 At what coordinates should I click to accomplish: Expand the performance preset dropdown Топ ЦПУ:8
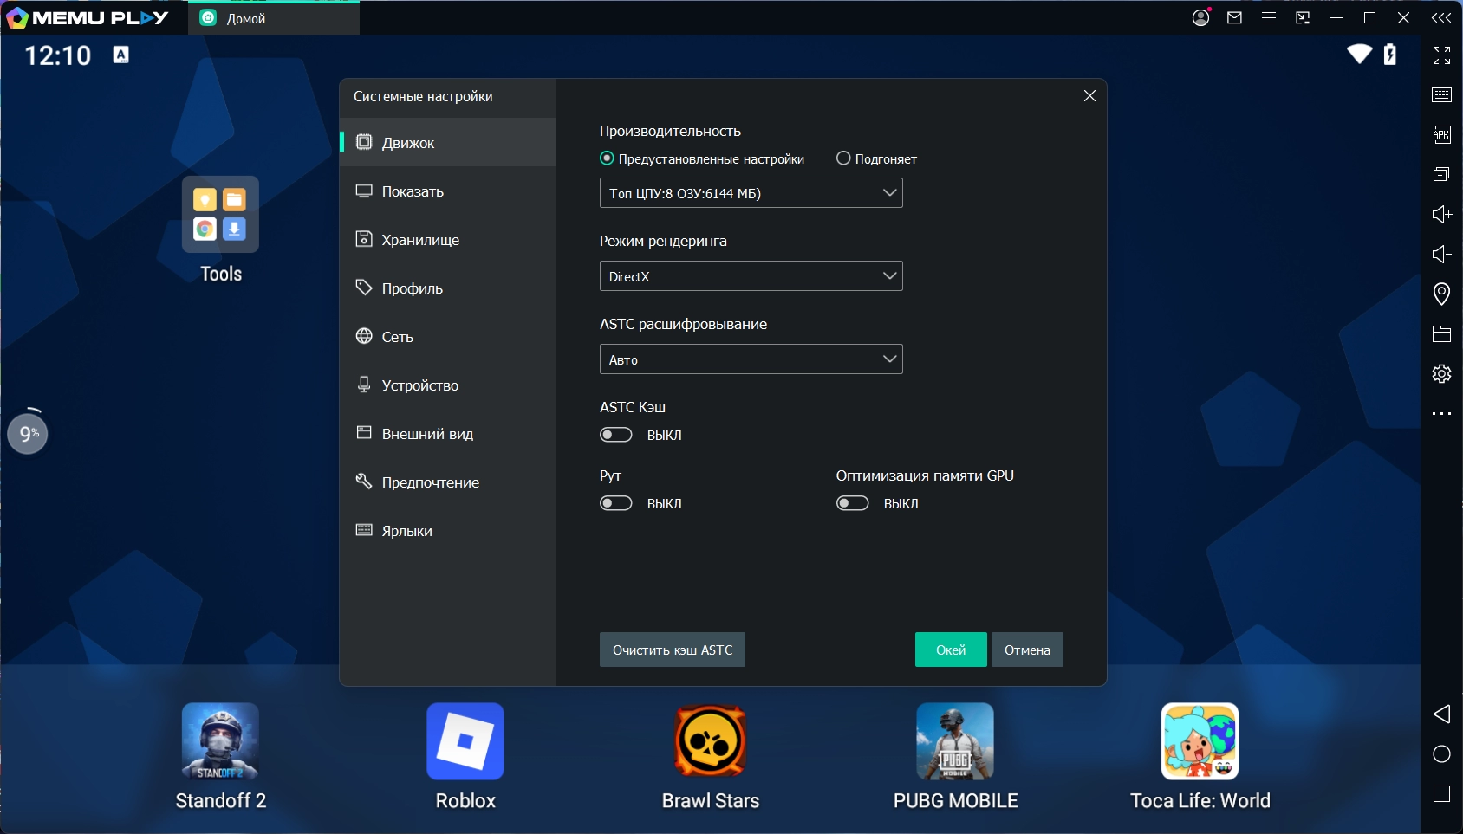751,193
